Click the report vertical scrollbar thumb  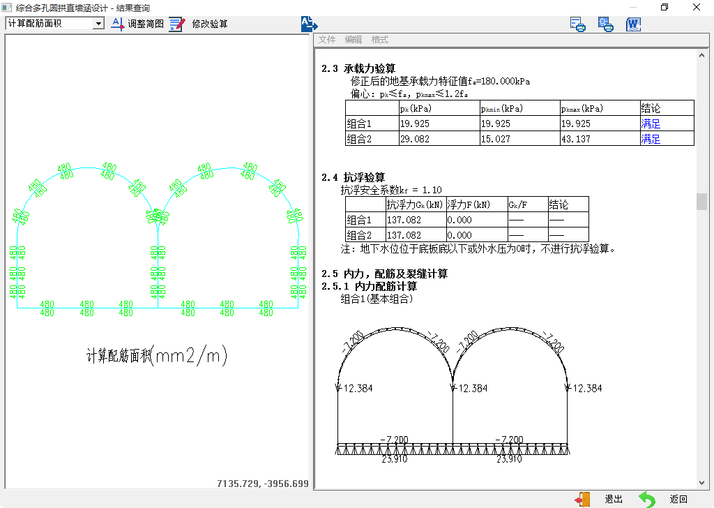coord(701,202)
